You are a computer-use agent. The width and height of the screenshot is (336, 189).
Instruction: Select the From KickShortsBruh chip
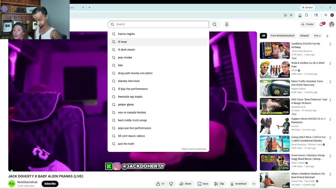(x=282, y=36)
